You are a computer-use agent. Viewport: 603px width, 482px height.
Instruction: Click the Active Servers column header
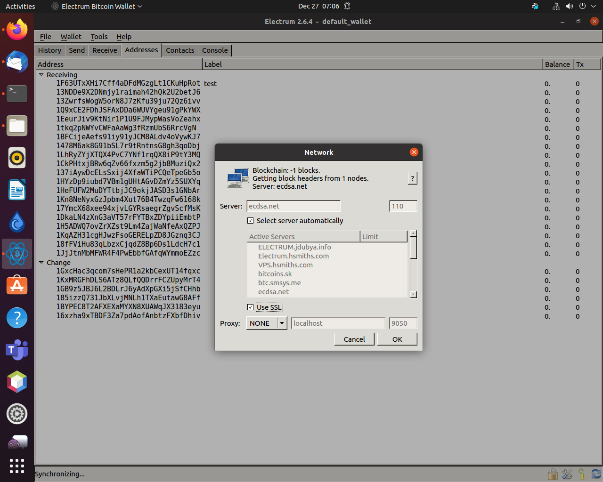(303, 237)
